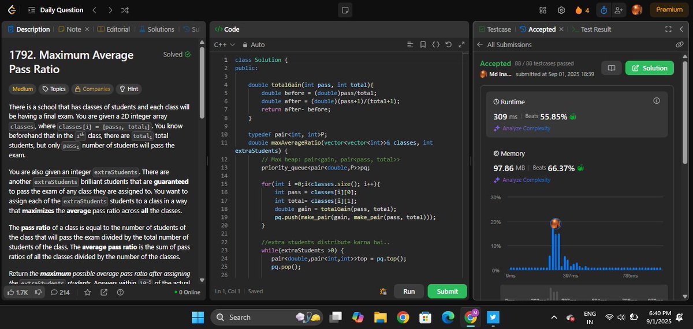Image resolution: width=693 pixels, height=329 pixels.
Task: Open Windows Start menu
Action: pos(198,317)
